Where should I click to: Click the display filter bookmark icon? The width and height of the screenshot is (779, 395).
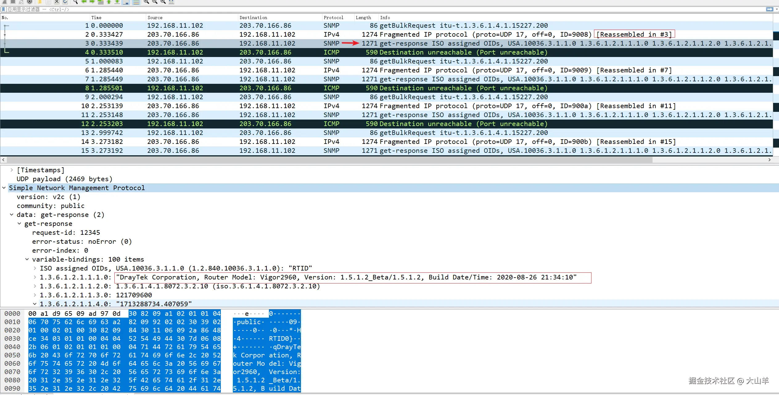point(3,9)
